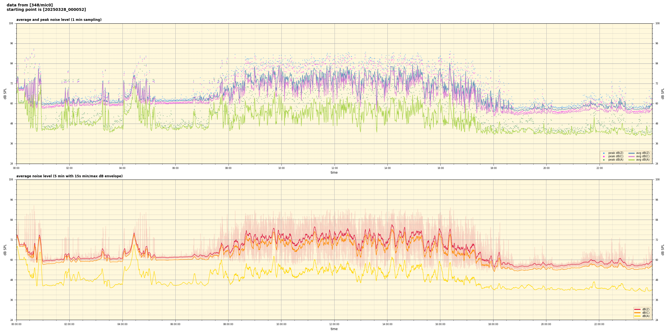Click the peak dB(Z) legend marker
Screen dimensions: 668x334
click(604, 153)
